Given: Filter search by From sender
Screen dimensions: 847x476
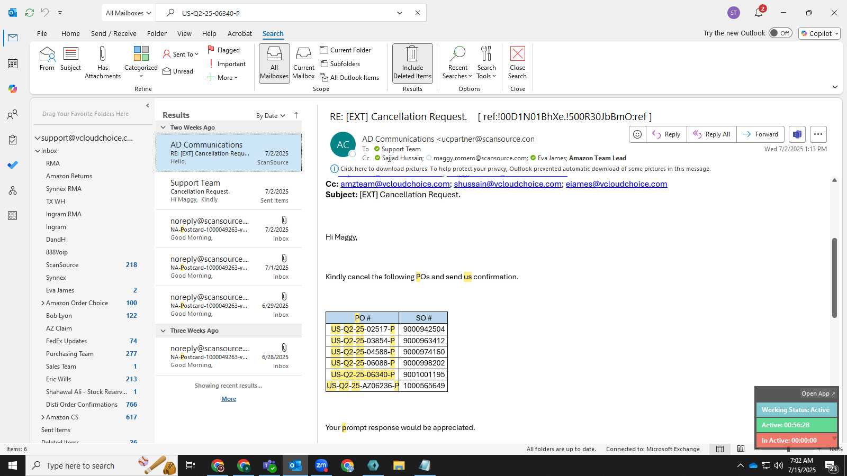Looking at the screenshot, I should click(47, 59).
